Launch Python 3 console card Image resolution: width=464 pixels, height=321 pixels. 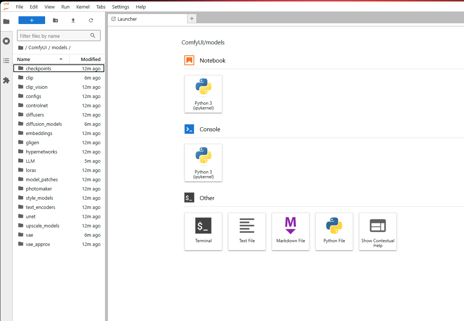tap(203, 163)
